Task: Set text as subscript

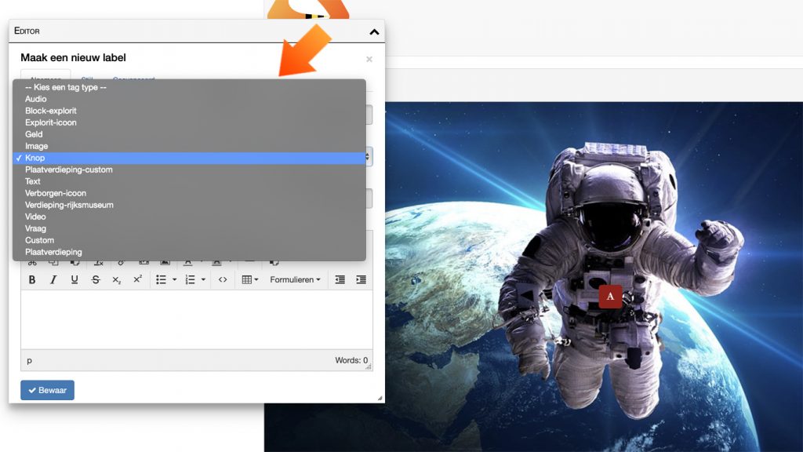Action: 116,279
